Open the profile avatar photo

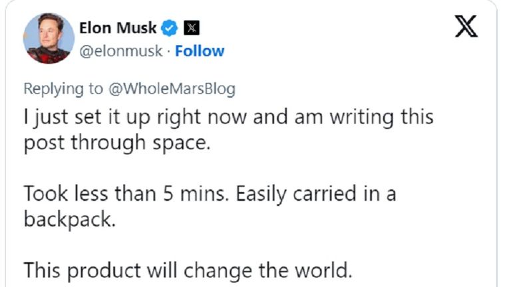pyautogui.click(x=49, y=38)
